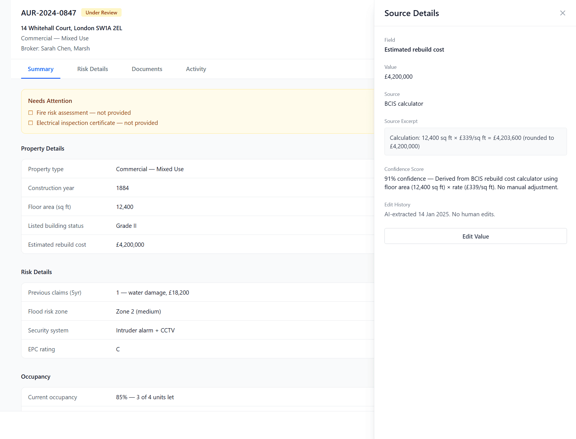Switch to the Summary tab
This screenshot has height=439, width=576.
click(x=41, y=69)
